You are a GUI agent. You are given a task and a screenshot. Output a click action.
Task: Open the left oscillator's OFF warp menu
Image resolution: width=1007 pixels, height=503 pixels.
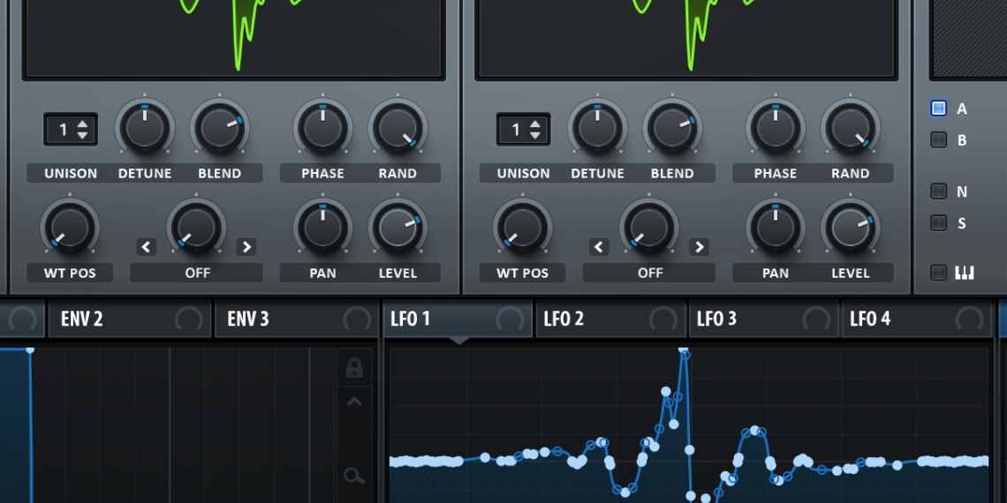click(196, 273)
